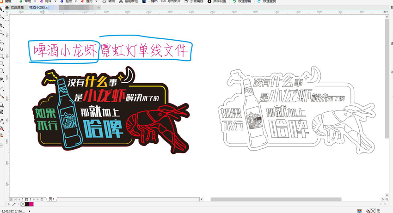Screen dimensions: 393x213
Task: Open the 超级 plugin dropdown arrow
Action: pyautogui.click(x=76, y=1)
